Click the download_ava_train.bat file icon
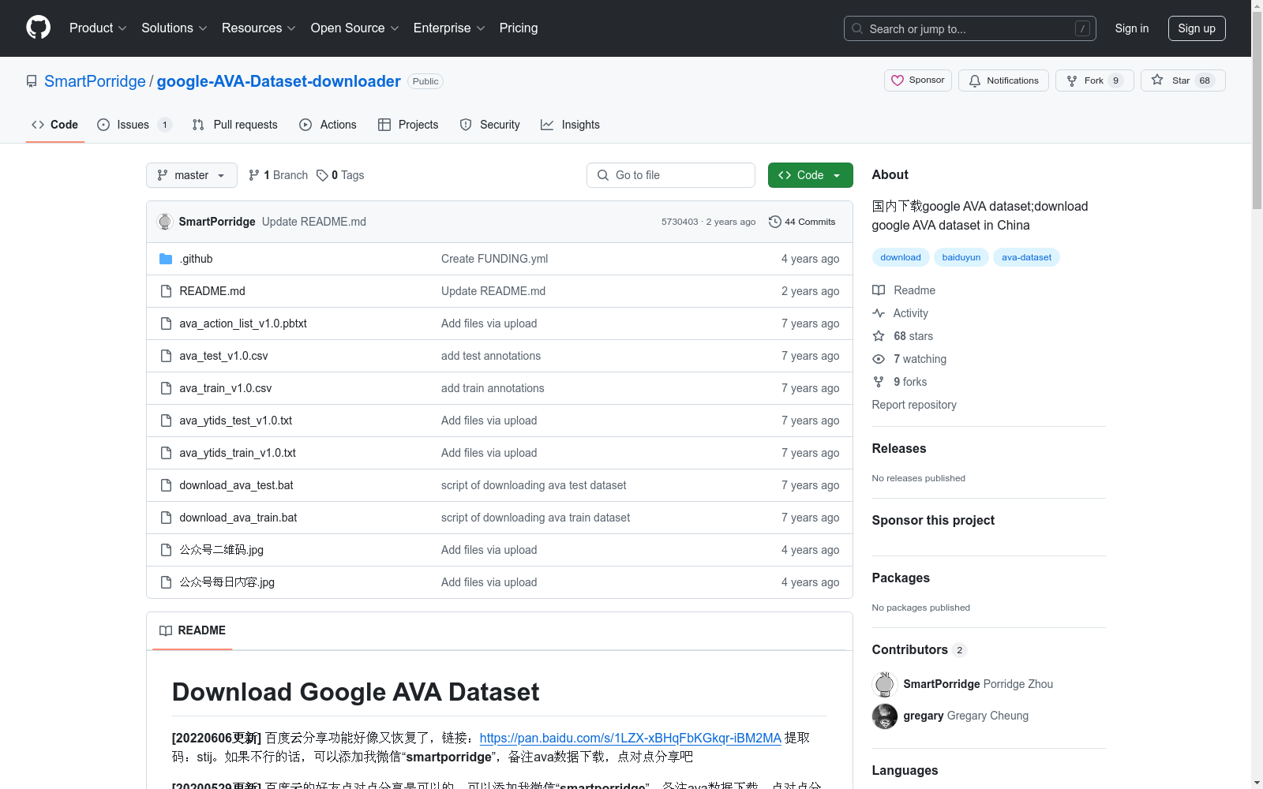Viewport: 1263px width, 789px height. 166,518
